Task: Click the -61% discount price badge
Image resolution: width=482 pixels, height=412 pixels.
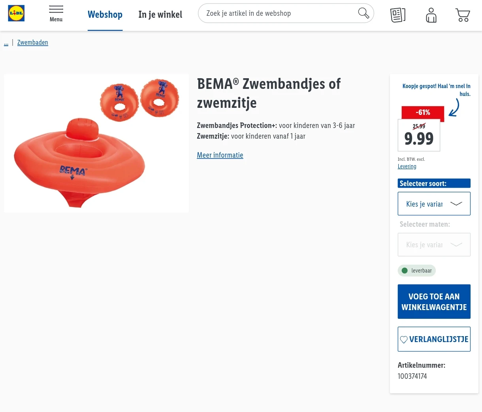Action: pyautogui.click(x=422, y=113)
